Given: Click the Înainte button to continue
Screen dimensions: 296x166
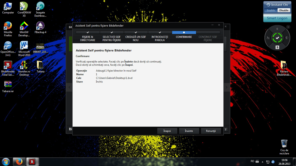Looking at the screenshot, I should click(x=189, y=131).
